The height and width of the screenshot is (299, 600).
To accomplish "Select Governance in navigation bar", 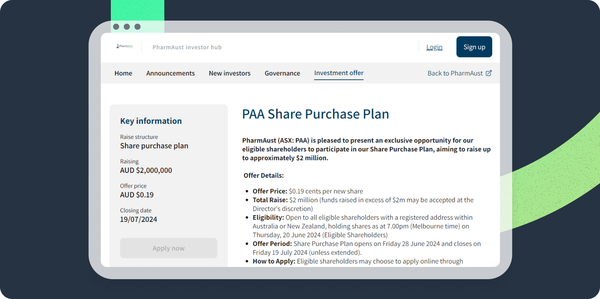I will tap(282, 73).
